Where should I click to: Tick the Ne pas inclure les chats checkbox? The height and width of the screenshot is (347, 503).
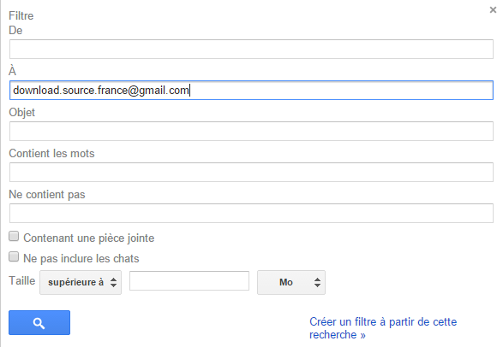click(14, 256)
